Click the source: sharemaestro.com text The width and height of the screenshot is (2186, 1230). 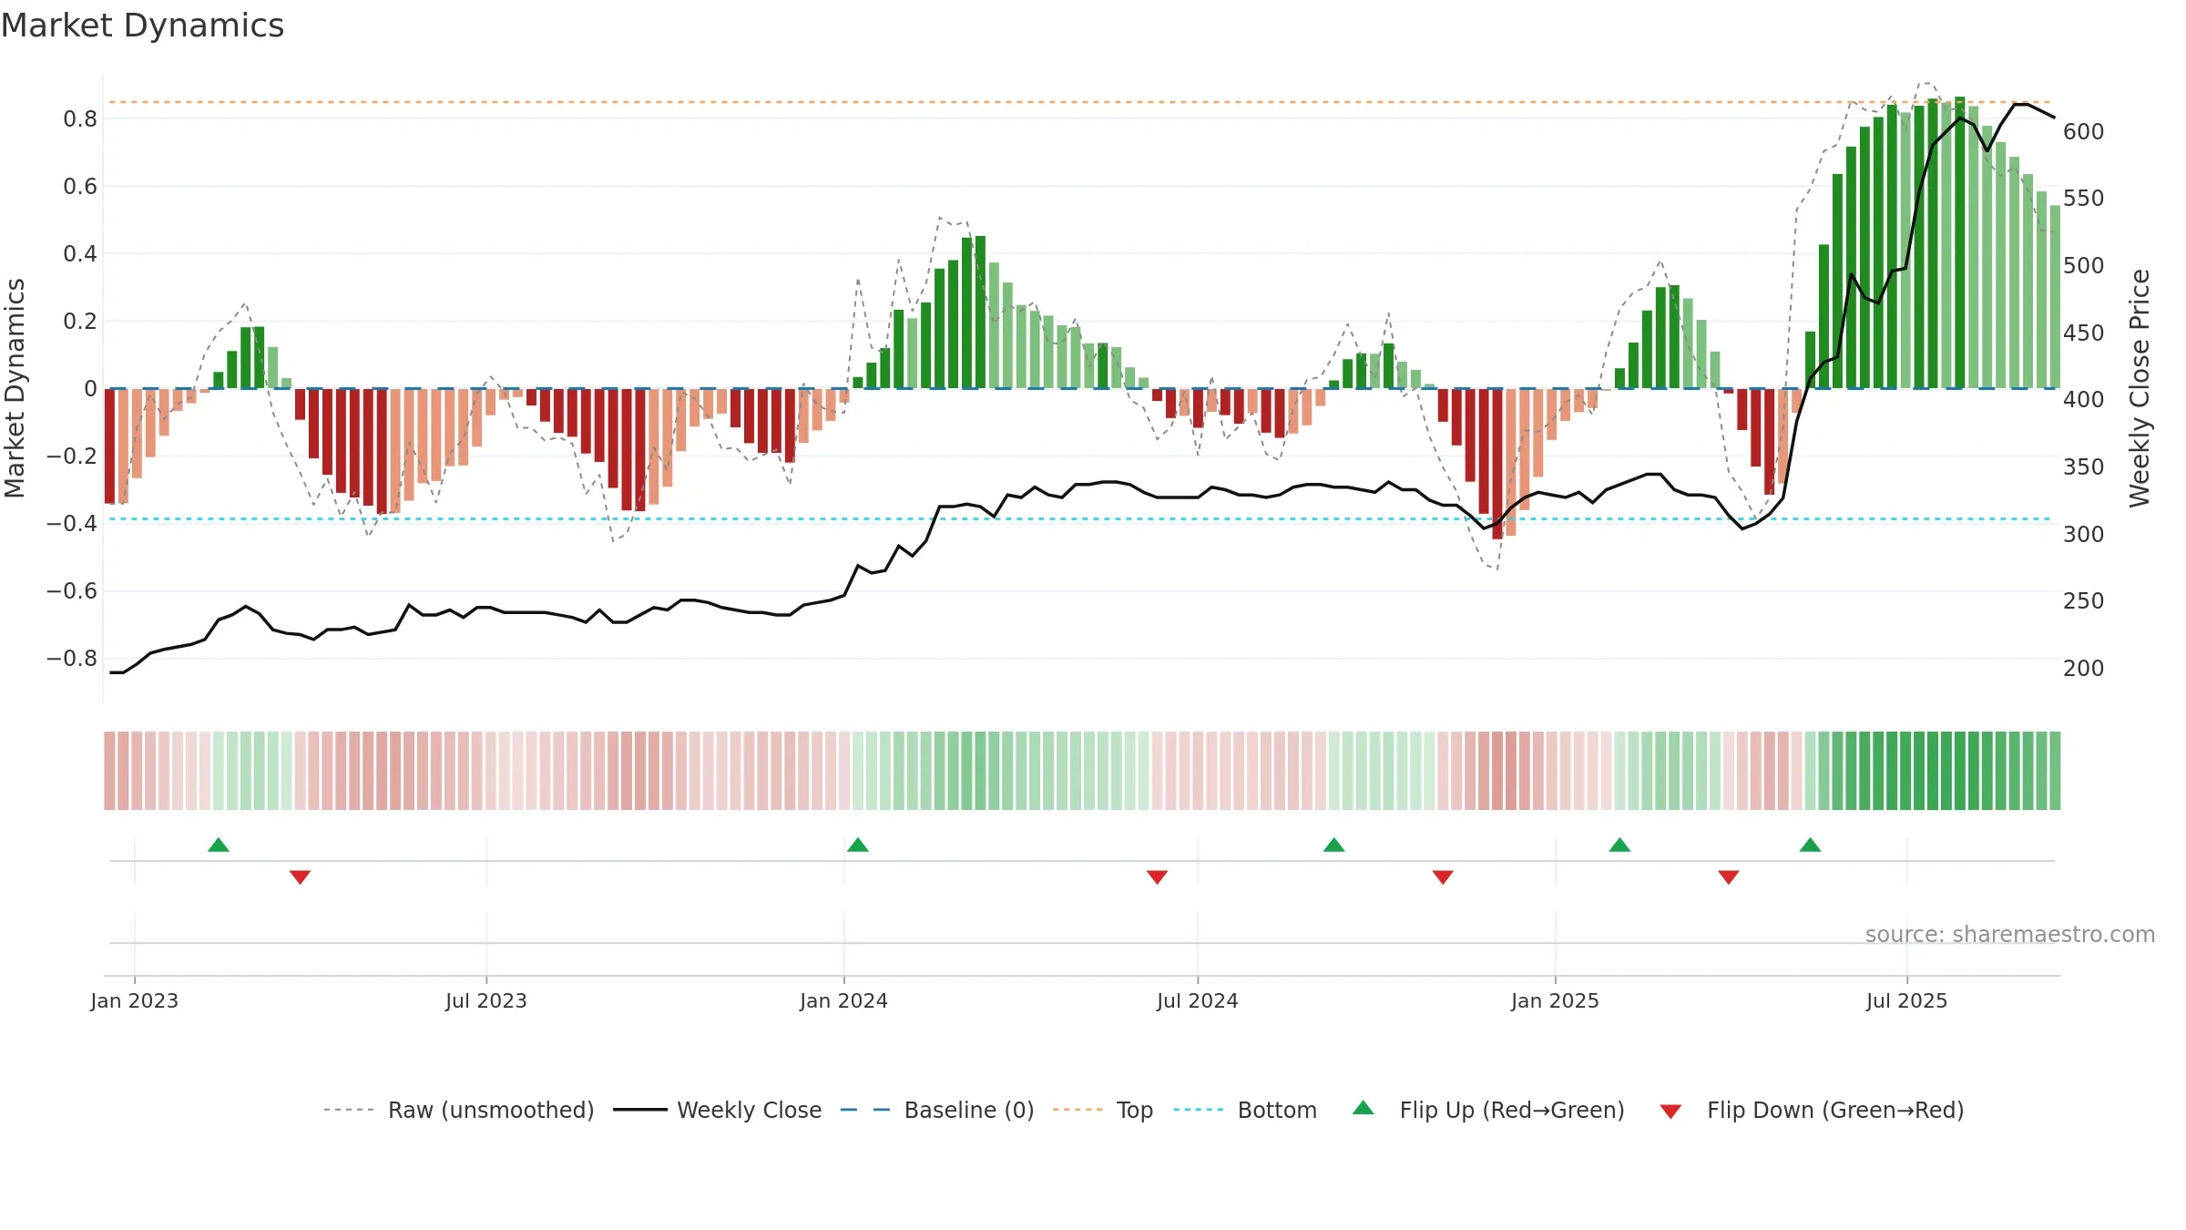pos(2010,934)
